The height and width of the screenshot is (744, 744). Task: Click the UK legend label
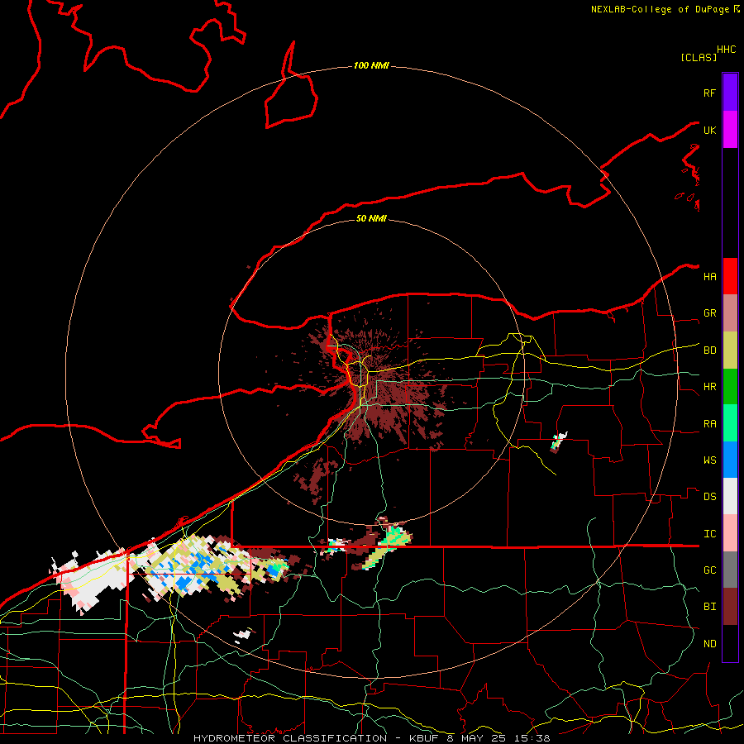[x=709, y=130]
